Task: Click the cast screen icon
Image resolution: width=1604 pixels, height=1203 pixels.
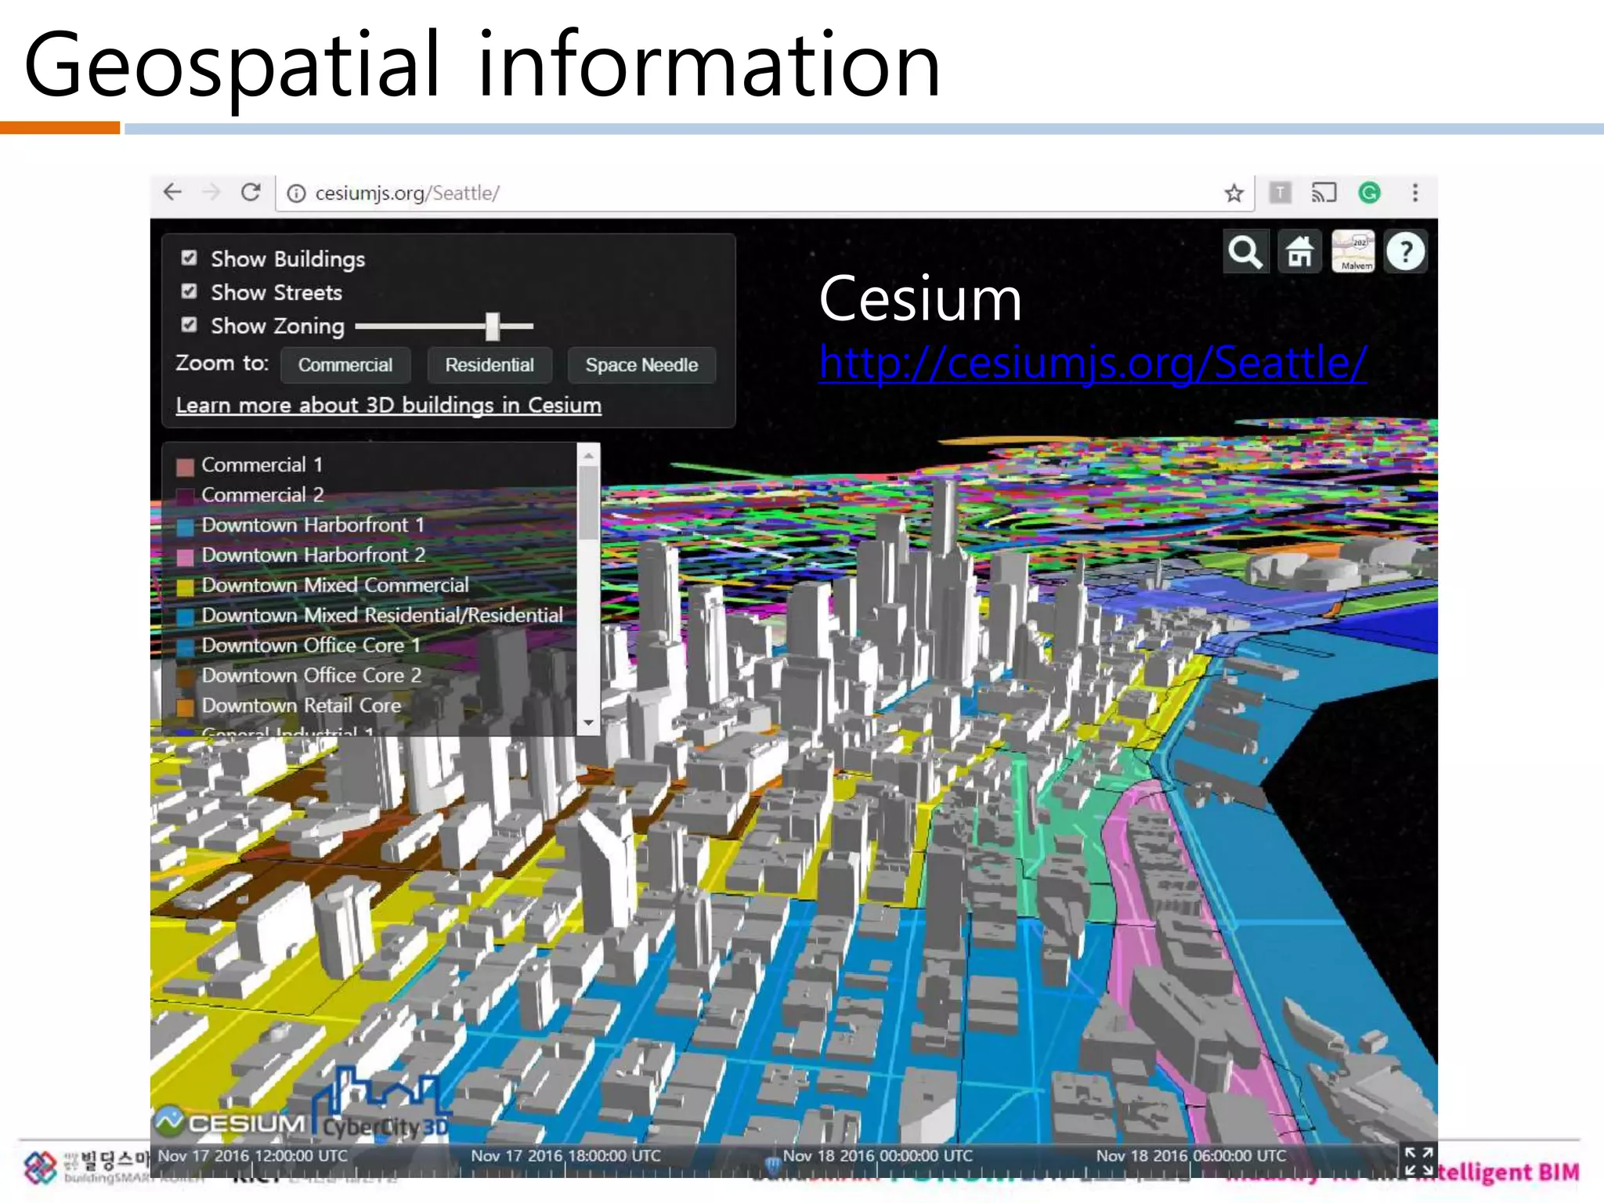Action: click(1324, 192)
